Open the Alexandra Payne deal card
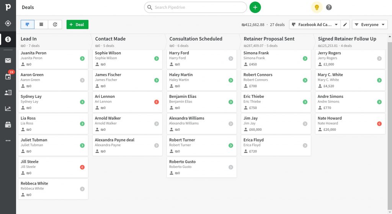 [x=127, y=146]
